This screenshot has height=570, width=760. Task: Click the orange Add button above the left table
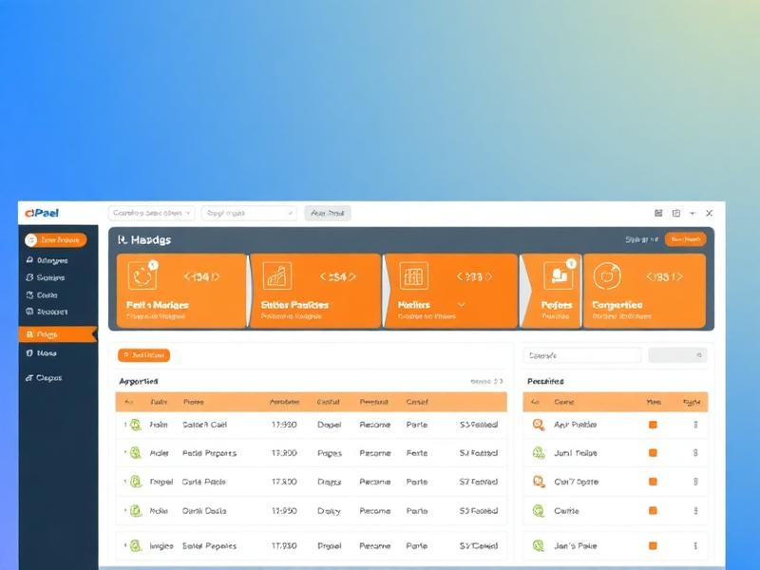click(x=145, y=354)
